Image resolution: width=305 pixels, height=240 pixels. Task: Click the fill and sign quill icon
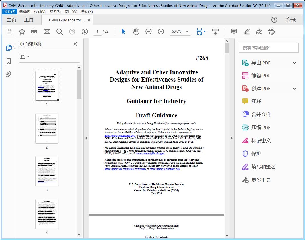(259, 32)
